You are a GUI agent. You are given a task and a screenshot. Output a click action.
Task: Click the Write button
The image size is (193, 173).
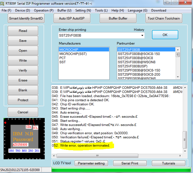click(23, 60)
